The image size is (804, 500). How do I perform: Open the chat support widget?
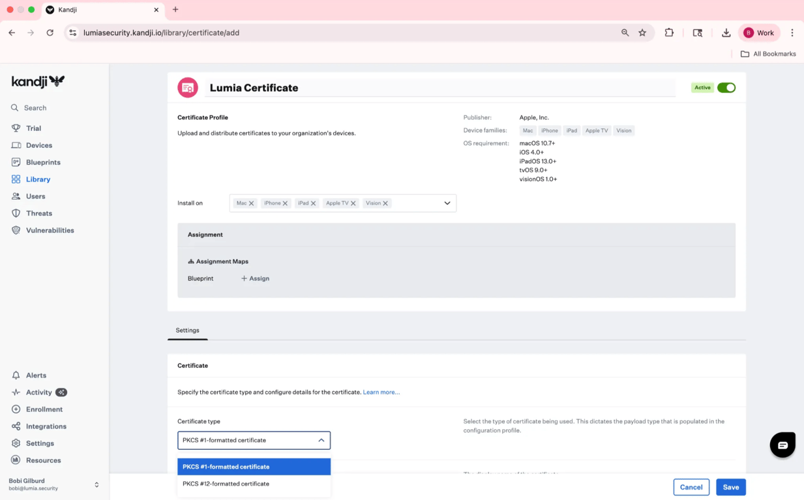coord(782,445)
